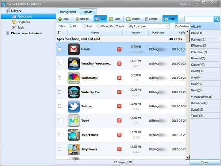
Task: Open the By Purchaser dropdown
Action: pos(149,26)
